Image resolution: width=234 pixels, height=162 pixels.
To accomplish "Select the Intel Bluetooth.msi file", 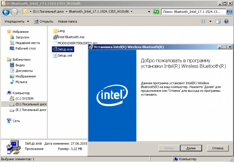I will click(71, 37).
